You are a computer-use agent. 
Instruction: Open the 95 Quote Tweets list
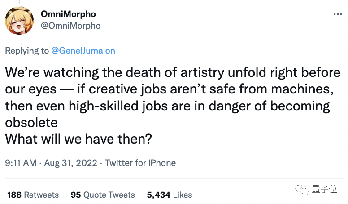coord(103,195)
